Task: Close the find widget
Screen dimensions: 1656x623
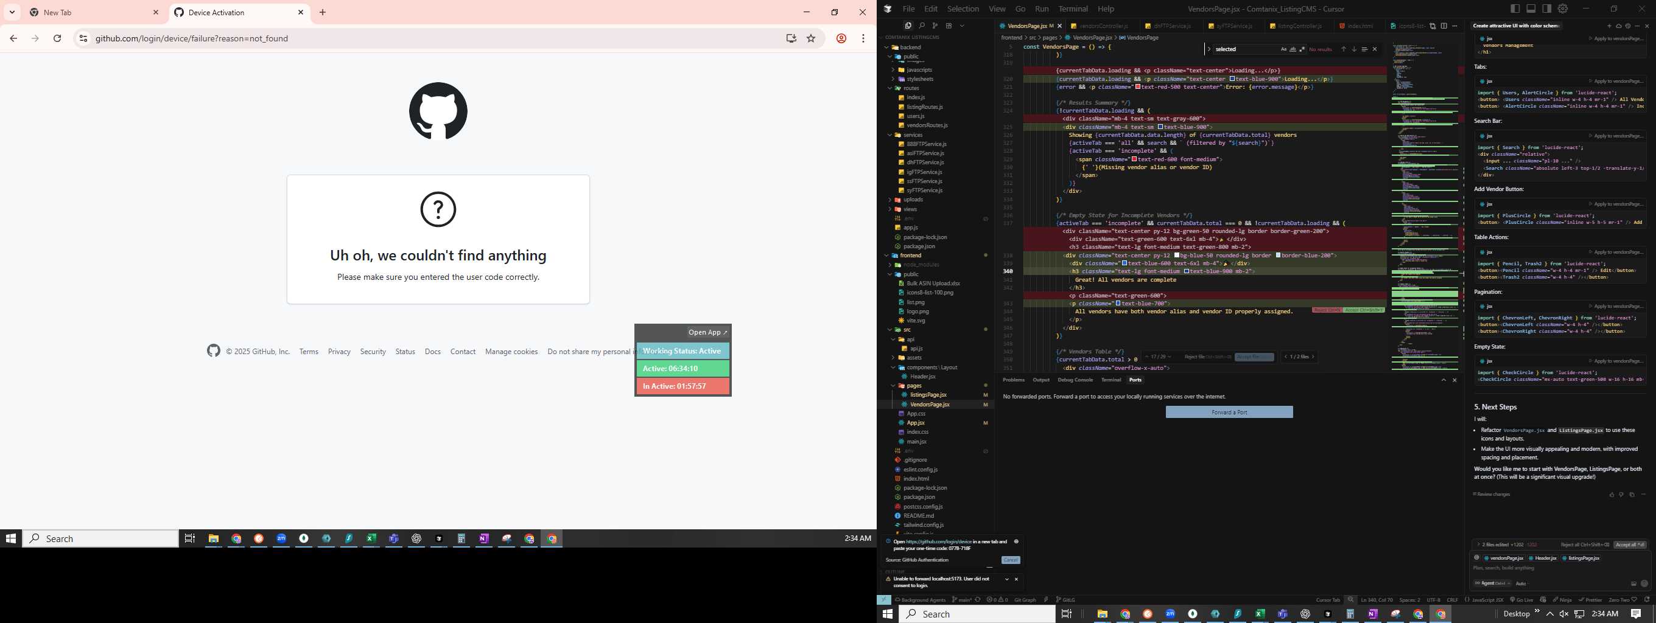Action: (x=1375, y=49)
